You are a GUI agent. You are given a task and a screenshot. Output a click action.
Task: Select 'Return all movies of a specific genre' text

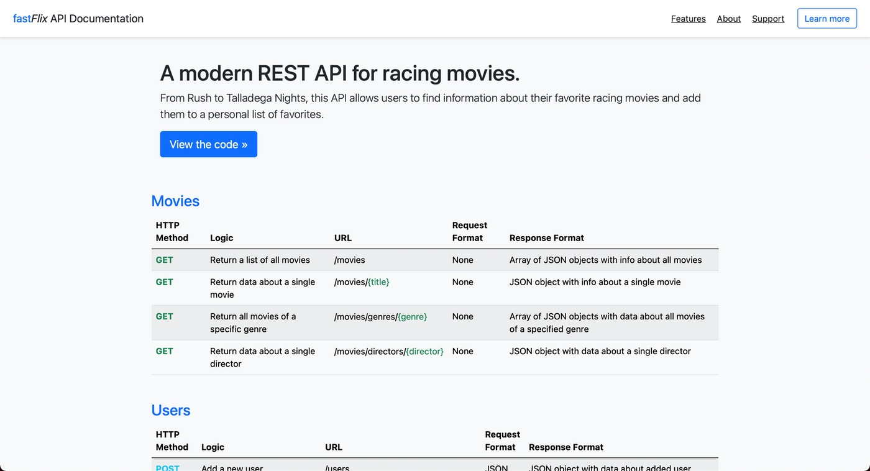tap(252, 323)
